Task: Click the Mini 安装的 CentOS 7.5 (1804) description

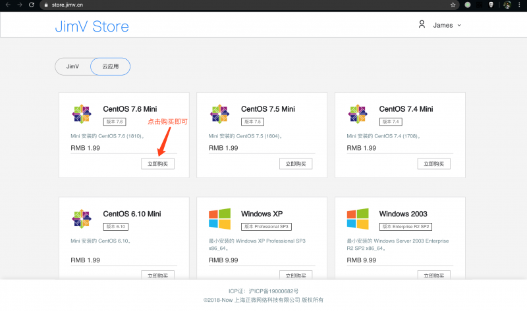Action: click(245, 136)
